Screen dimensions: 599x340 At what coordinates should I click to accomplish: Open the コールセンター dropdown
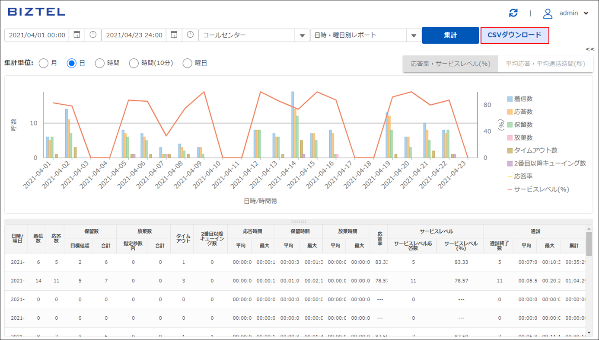[x=253, y=35]
